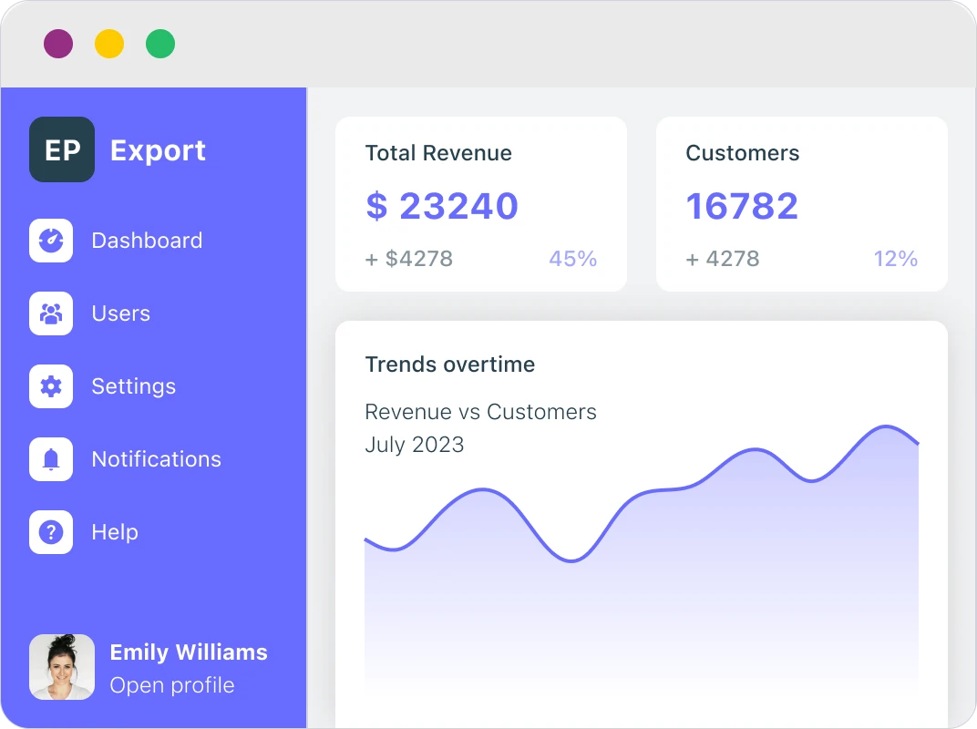Open the Help menu label

tap(115, 532)
